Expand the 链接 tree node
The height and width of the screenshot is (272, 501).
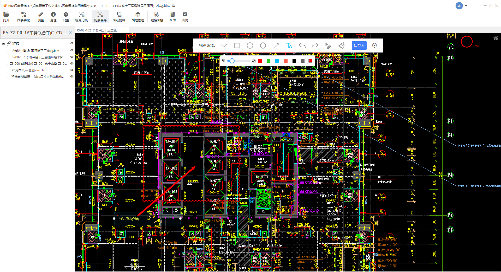4,44
